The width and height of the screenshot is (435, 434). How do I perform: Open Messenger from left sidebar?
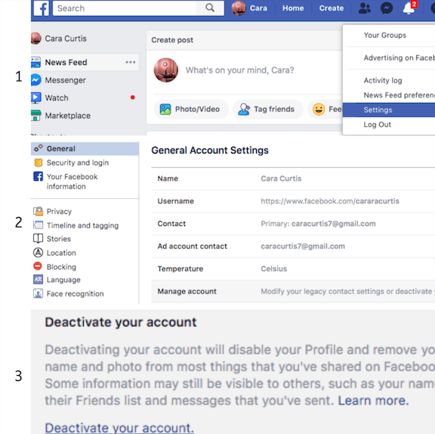pos(66,80)
